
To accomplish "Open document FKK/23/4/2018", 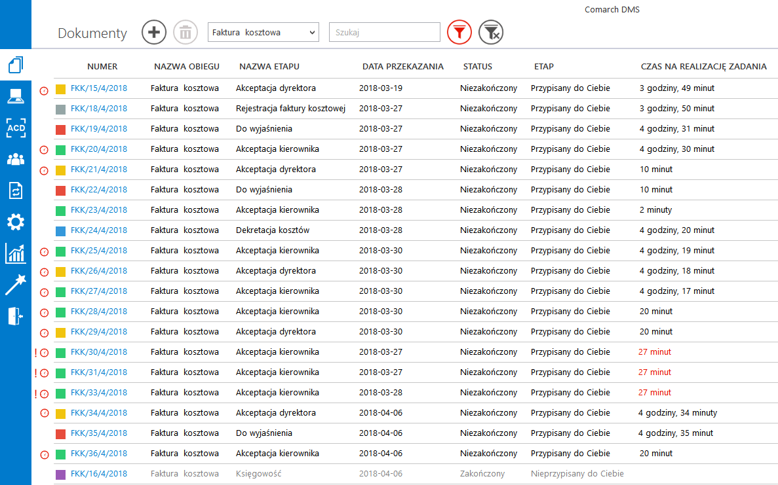I will tap(99, 210).
